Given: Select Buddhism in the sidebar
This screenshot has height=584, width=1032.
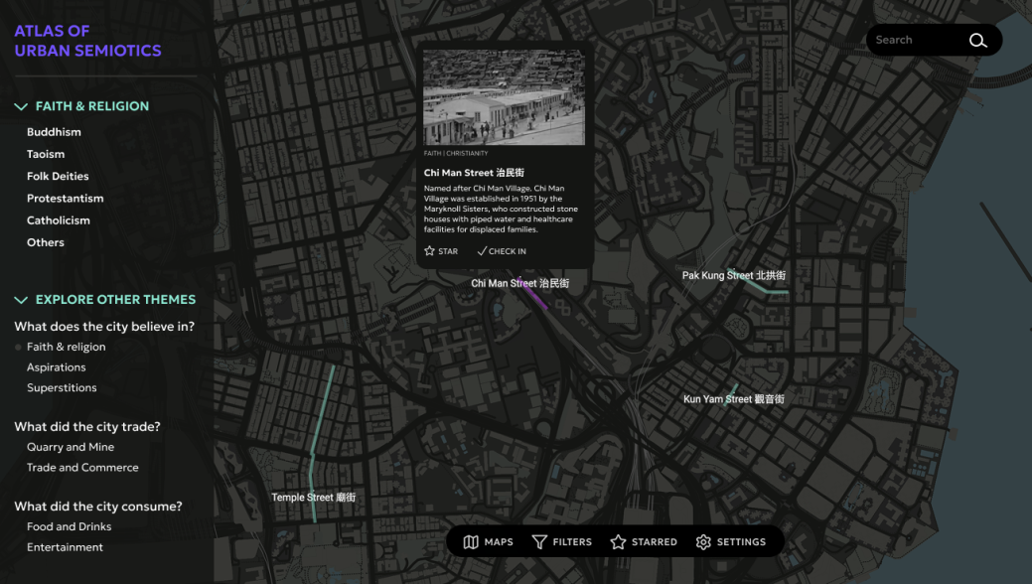Looking at the screenshot, I should (x=54, y=132).
